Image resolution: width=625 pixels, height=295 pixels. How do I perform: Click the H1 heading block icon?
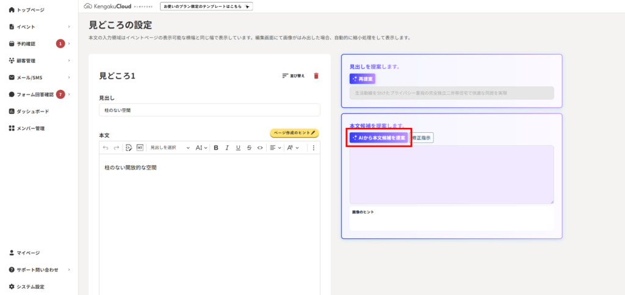tap(140, 147)
